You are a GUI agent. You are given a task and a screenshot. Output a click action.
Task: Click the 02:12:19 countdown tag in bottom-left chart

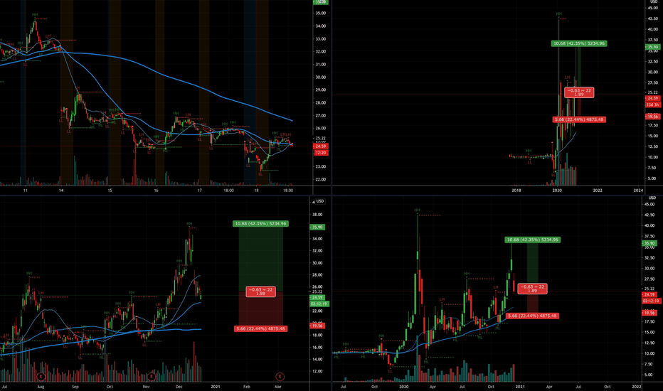coord(319,304)
